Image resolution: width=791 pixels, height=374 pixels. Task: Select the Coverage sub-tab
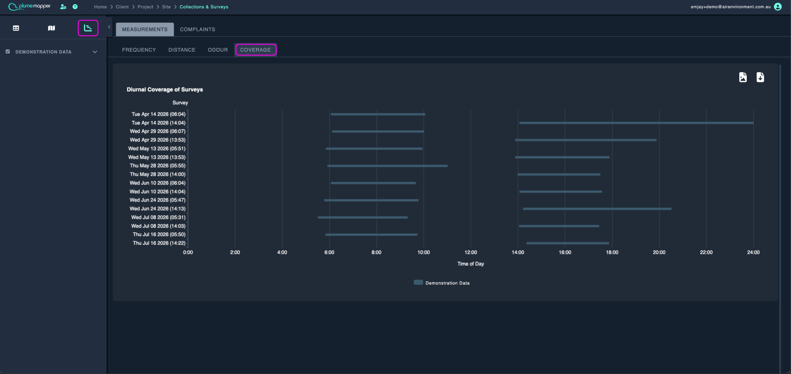coord(256,50)
